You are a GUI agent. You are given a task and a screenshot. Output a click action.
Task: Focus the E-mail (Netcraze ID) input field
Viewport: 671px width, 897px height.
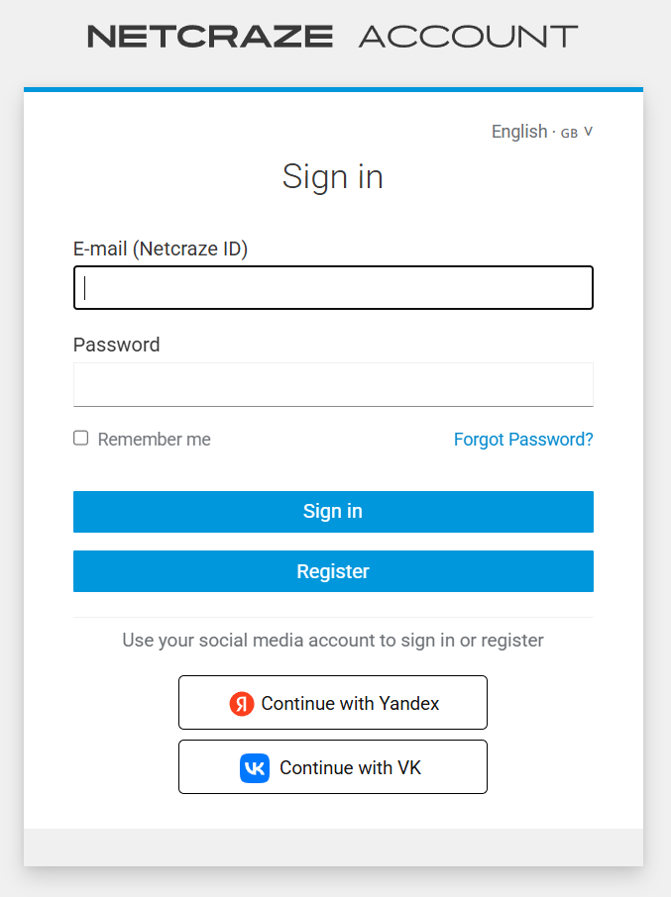[x=333, y=288]
